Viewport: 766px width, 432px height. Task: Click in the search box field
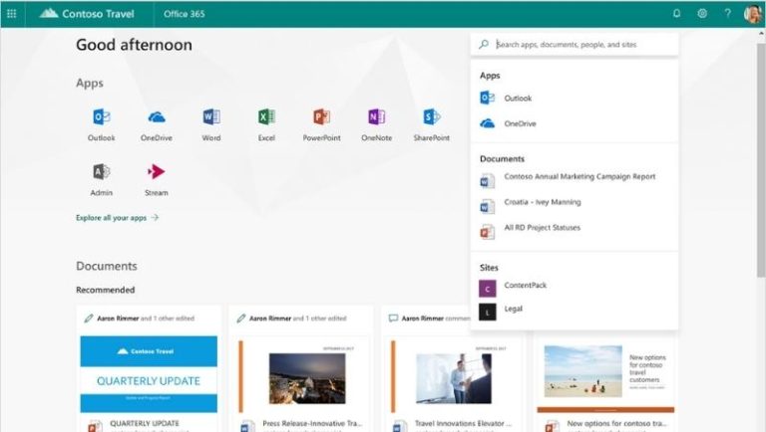click(578, 45)
